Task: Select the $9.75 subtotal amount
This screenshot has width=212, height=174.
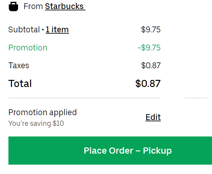Action: pyautogui.click(x=151, y=29)
